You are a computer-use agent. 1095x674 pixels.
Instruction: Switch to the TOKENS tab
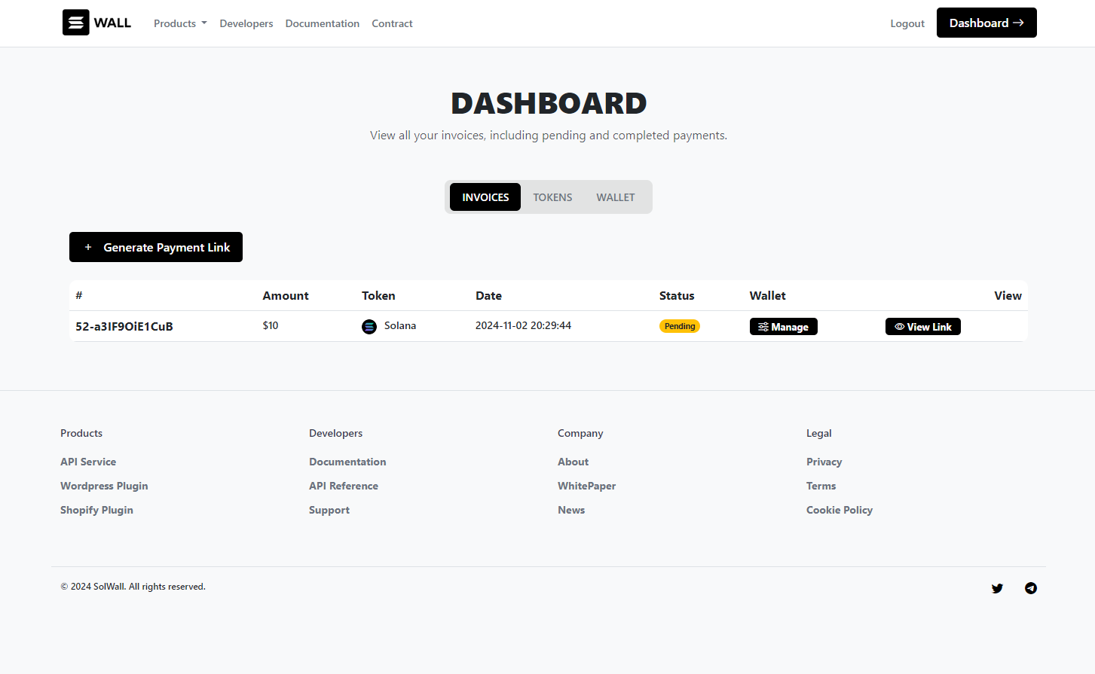(552, 197)
